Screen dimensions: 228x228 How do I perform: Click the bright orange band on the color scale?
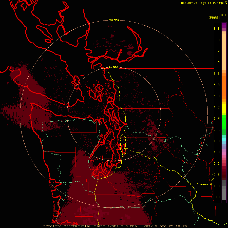pyautogui.click(x=224, y=87)
